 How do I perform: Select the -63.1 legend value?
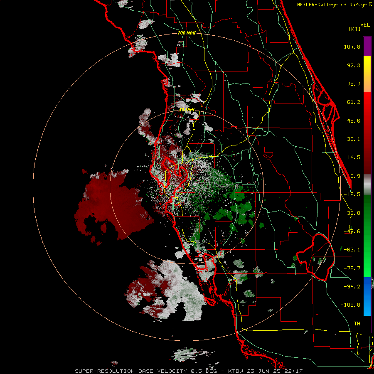click(x=352, y=250)
